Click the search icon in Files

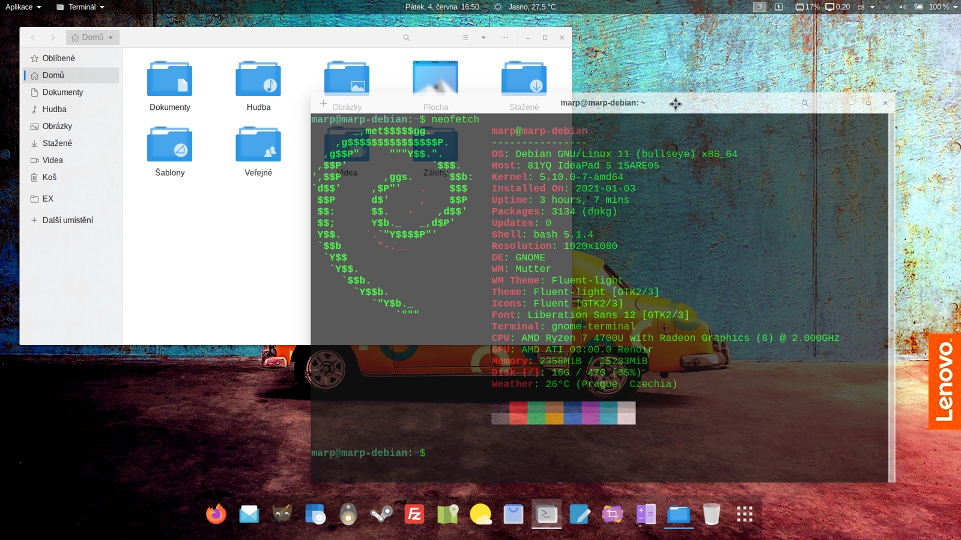point(407,38)
